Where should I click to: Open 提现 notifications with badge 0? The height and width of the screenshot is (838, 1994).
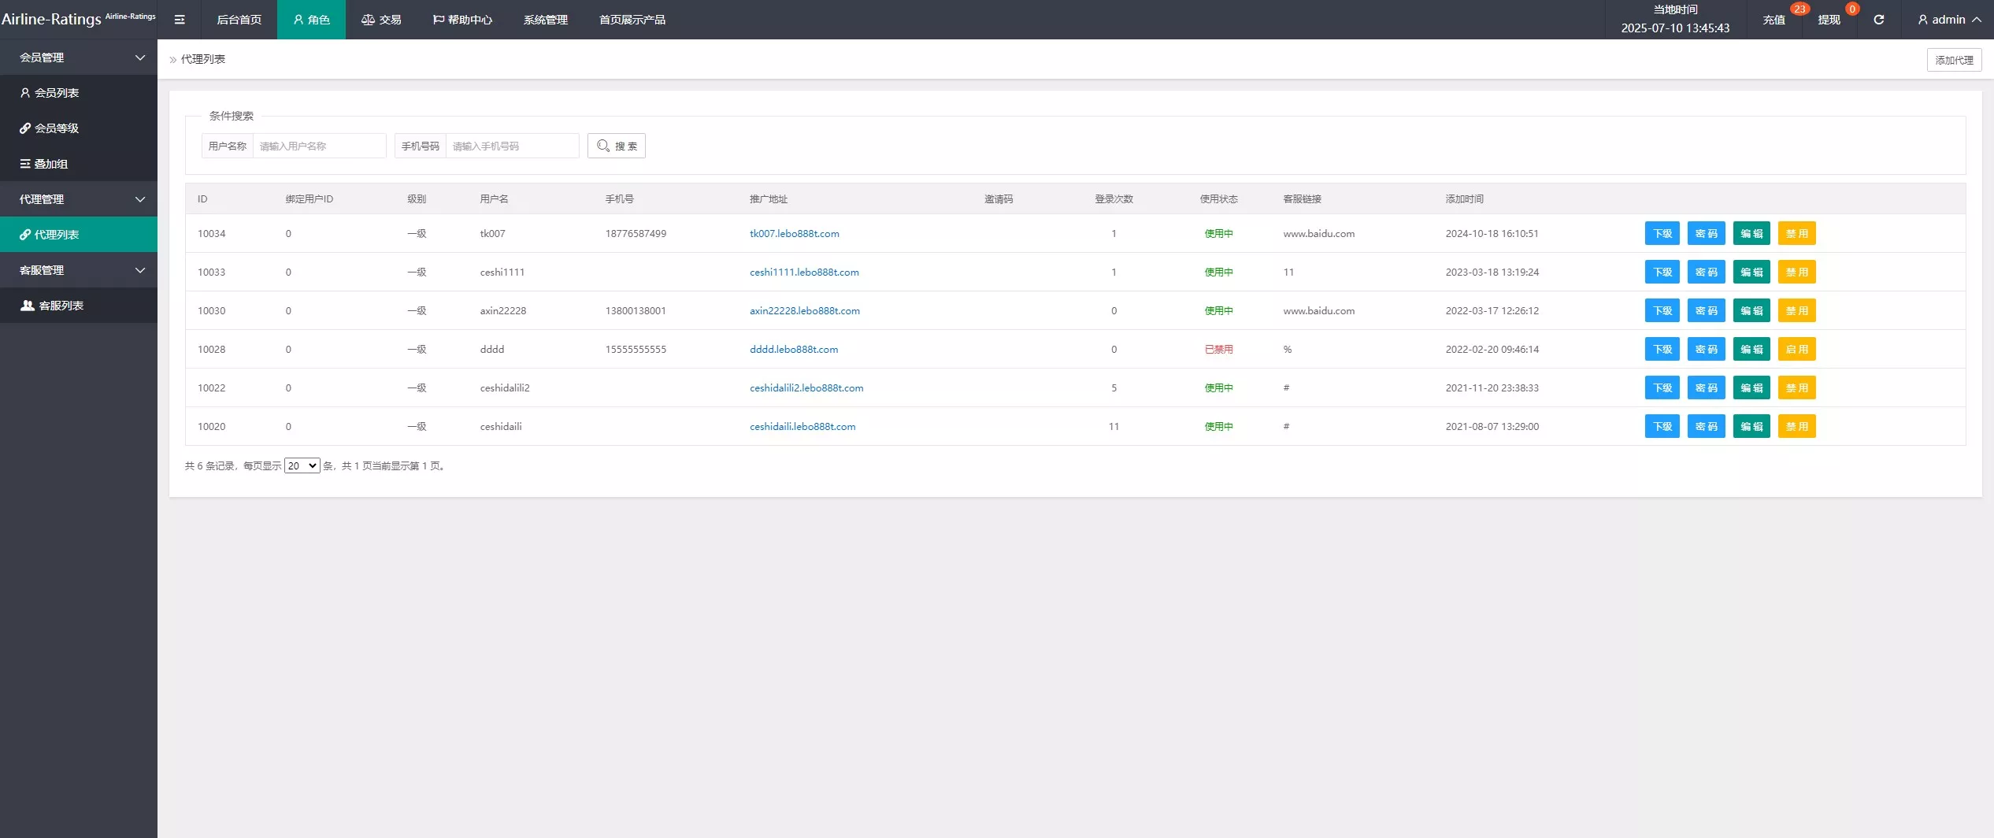coord(1829,20)
